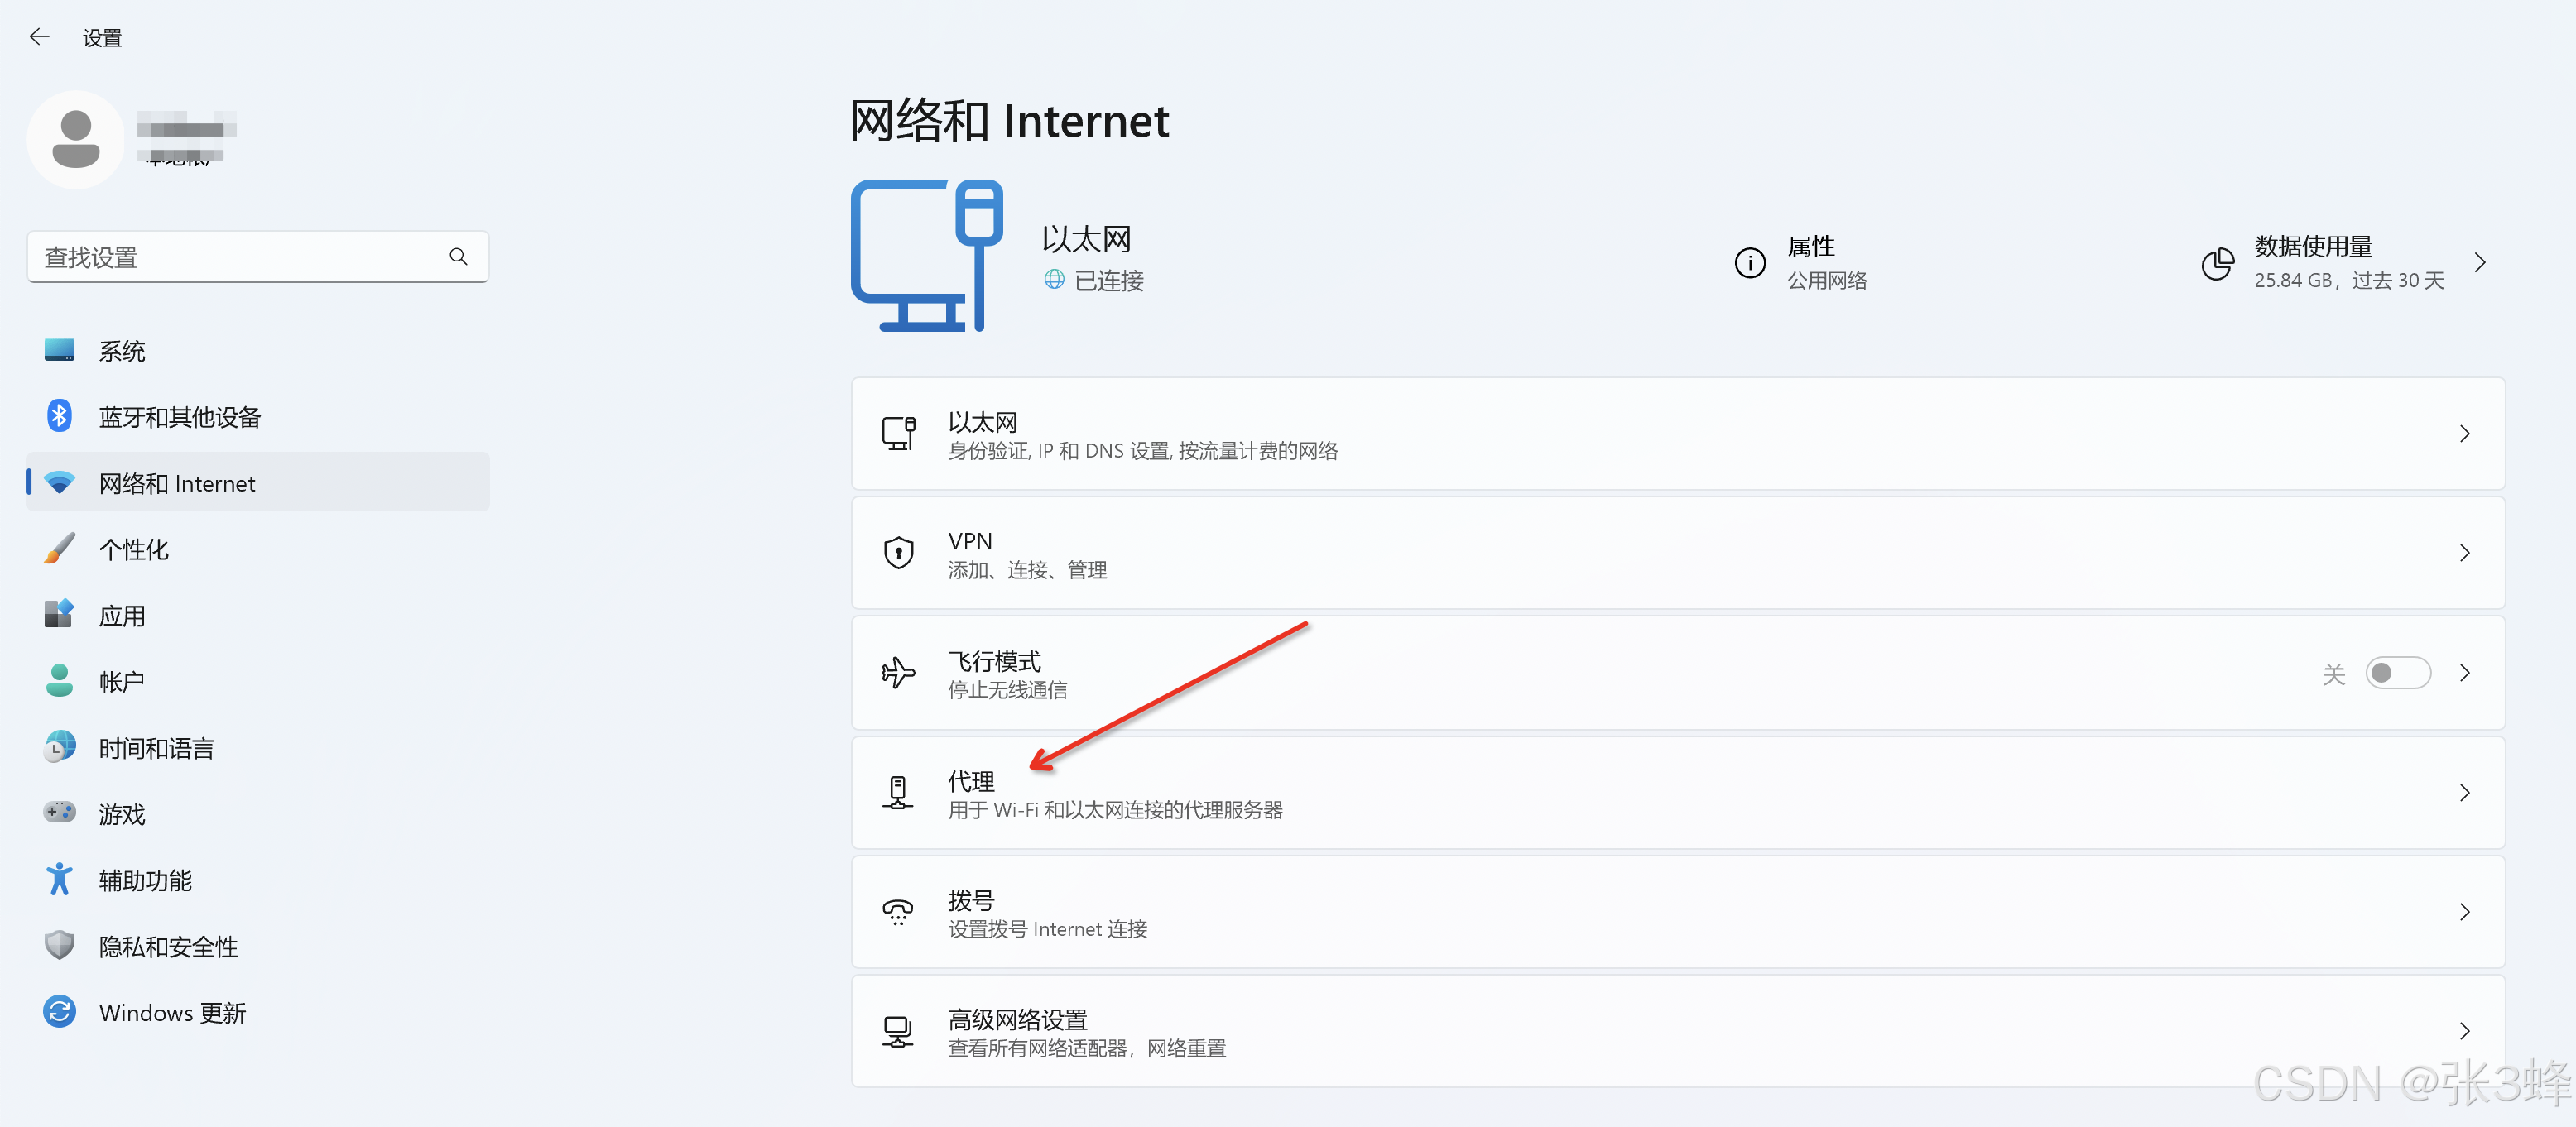
Task: Open 数据使用量 with the chevron arrow
Action: 2479,263
